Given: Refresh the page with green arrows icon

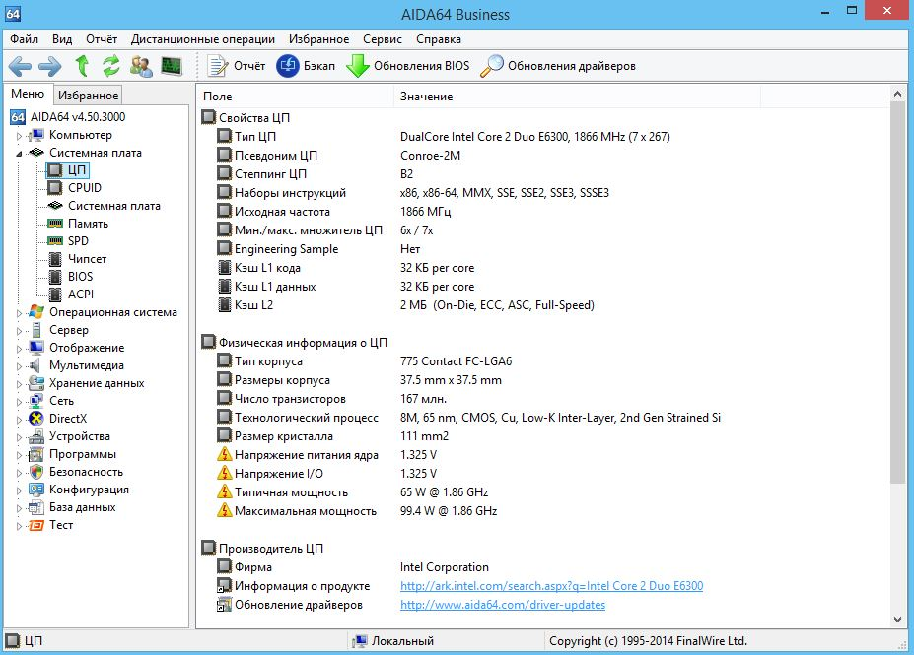Looking at the screenshot, I should [110, 66].
